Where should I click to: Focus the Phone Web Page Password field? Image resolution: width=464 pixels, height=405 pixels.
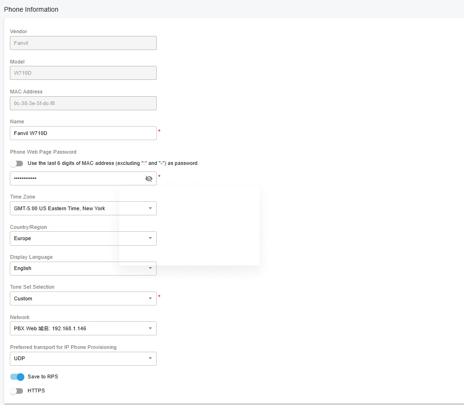75,178
